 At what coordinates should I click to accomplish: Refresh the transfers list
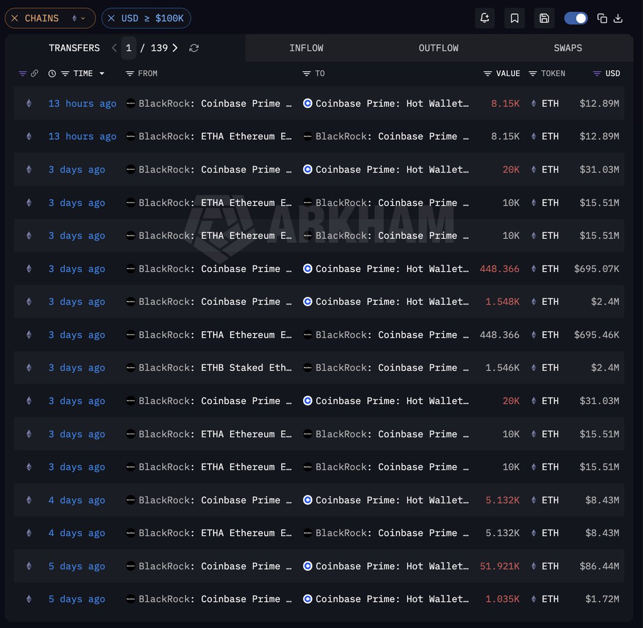pos(194,48)
